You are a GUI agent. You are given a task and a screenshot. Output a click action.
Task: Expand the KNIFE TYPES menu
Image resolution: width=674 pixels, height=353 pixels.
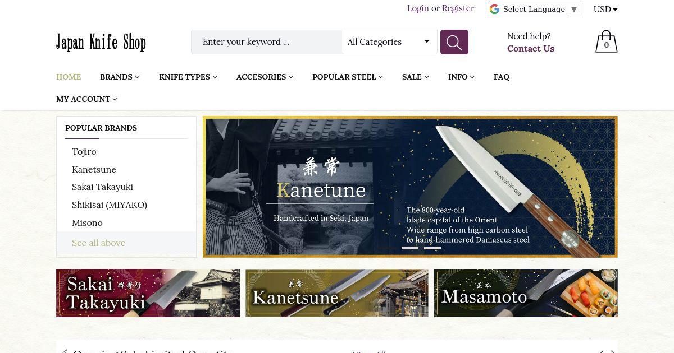click(x=188, y=77)
